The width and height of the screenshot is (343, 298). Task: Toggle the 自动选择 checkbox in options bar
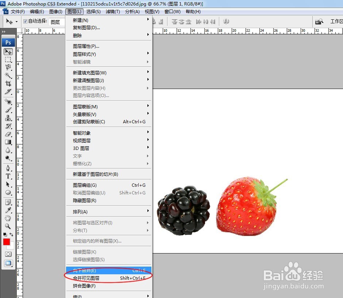coord(25,21)
